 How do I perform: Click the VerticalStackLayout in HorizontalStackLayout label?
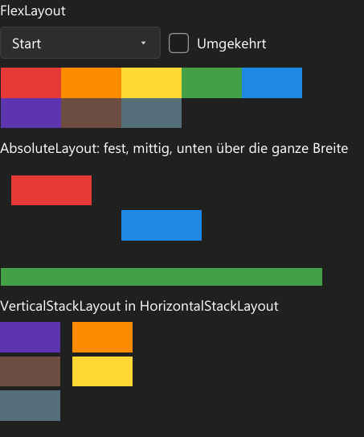(x=139, y=306)
